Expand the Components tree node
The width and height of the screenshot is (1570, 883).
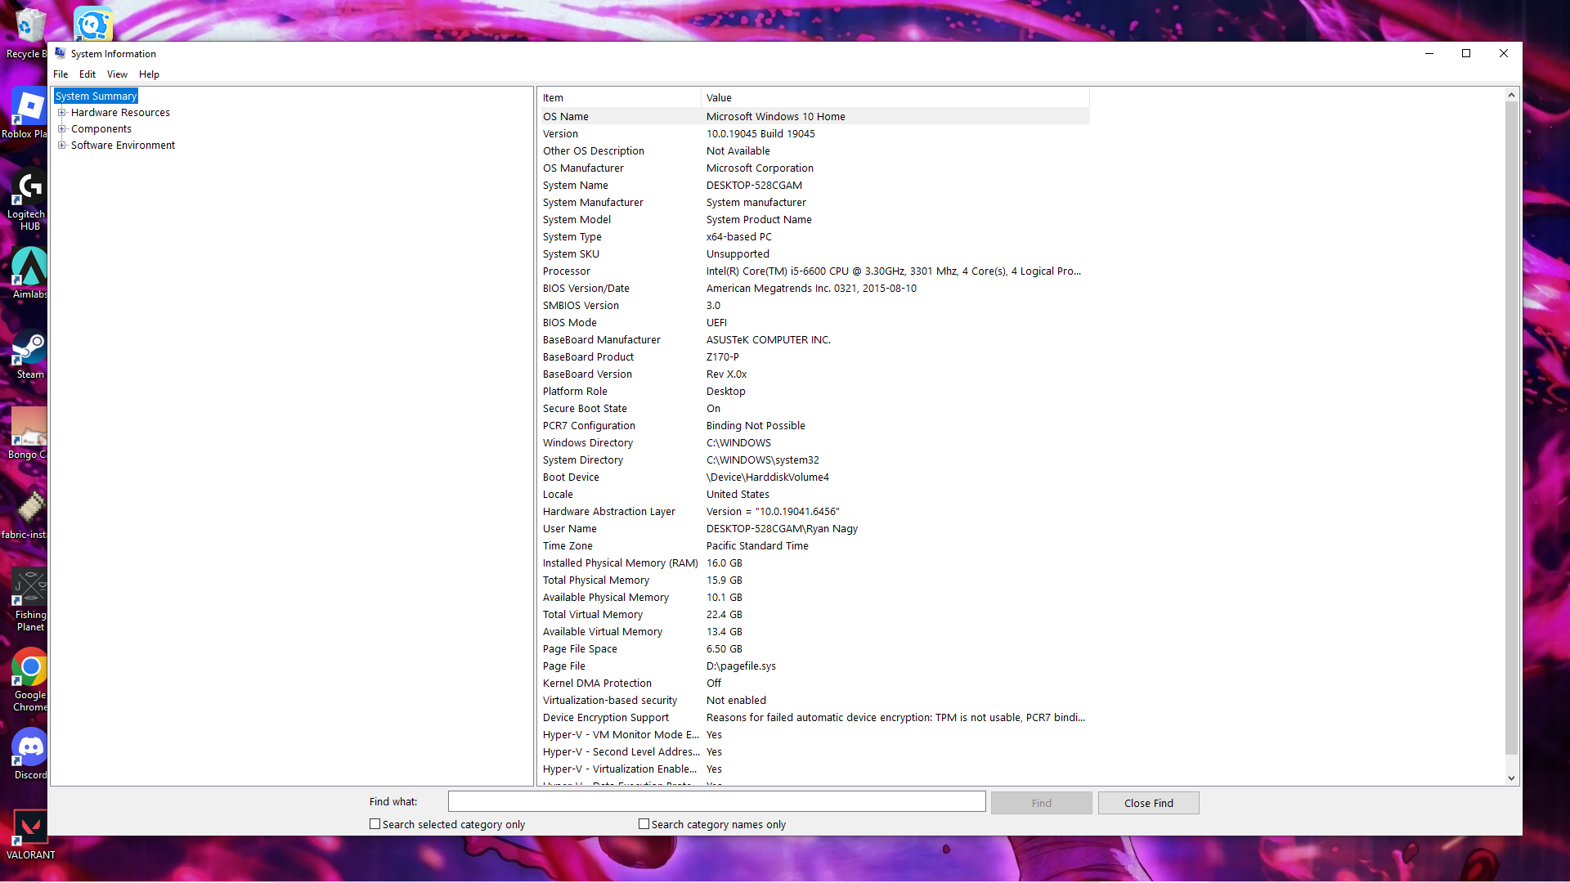(x=61, y=129)
